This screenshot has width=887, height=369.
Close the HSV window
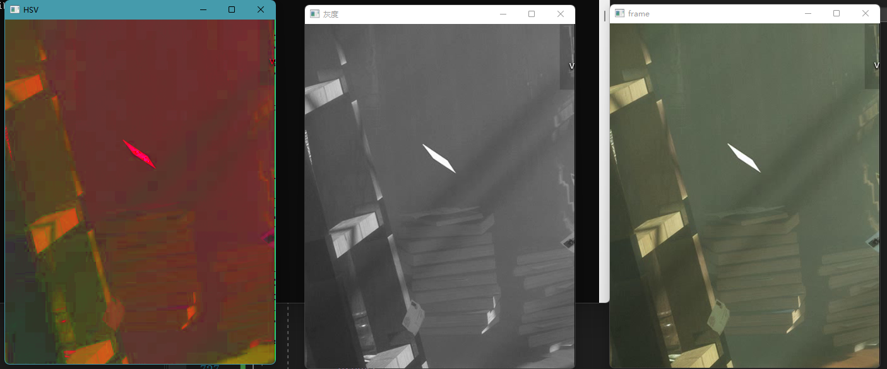coord(261,9)
